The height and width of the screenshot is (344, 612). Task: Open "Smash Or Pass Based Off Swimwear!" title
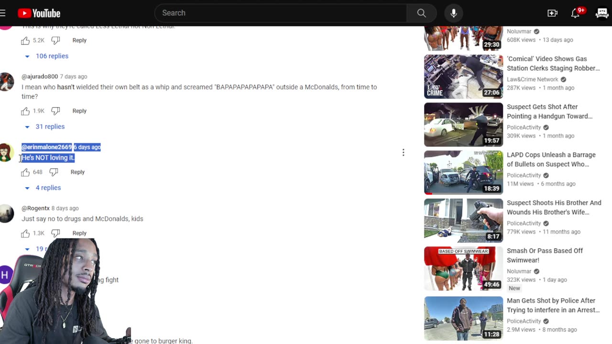point(545,256)
